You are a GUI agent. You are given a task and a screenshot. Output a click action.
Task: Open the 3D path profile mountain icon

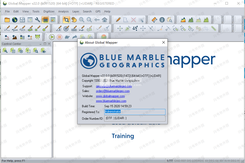(183, 20)
